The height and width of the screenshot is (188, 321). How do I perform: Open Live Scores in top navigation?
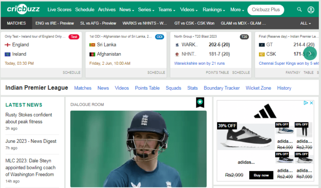coord(59,10)
